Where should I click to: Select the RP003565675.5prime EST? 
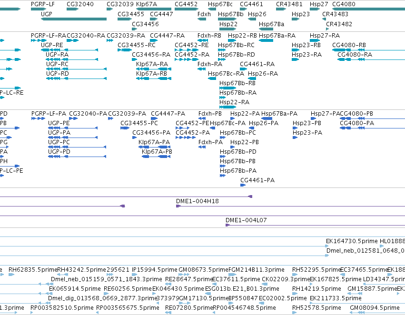(x=98, y=313)
